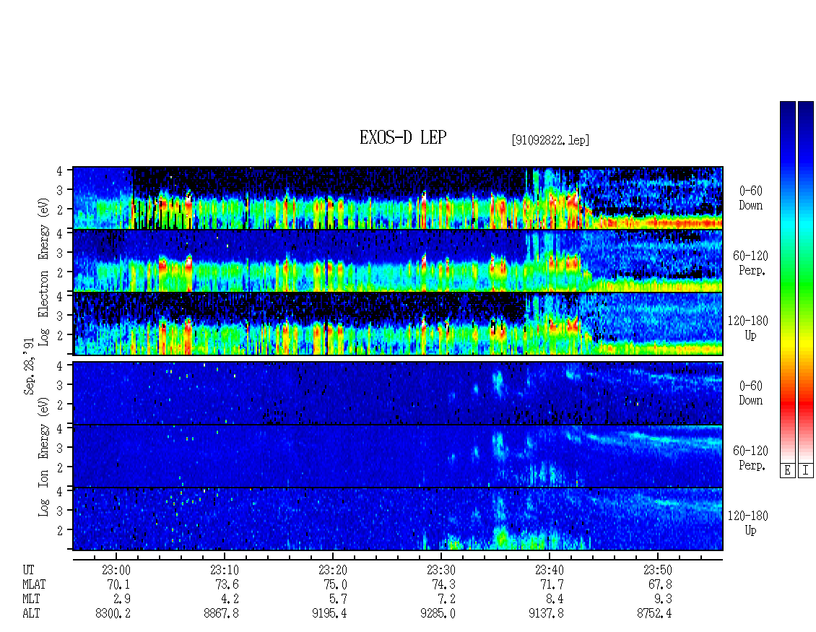Screen dimensions: 816x632
Task: Click the 23:10 time tick label
Action: click(225, 570)
